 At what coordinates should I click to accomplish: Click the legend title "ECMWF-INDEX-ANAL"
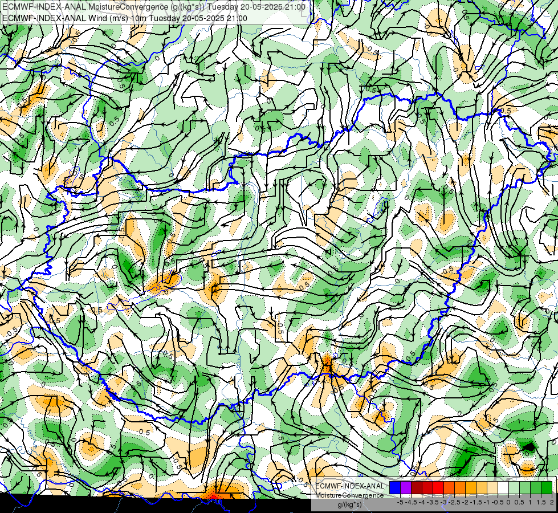click(350, 486)
